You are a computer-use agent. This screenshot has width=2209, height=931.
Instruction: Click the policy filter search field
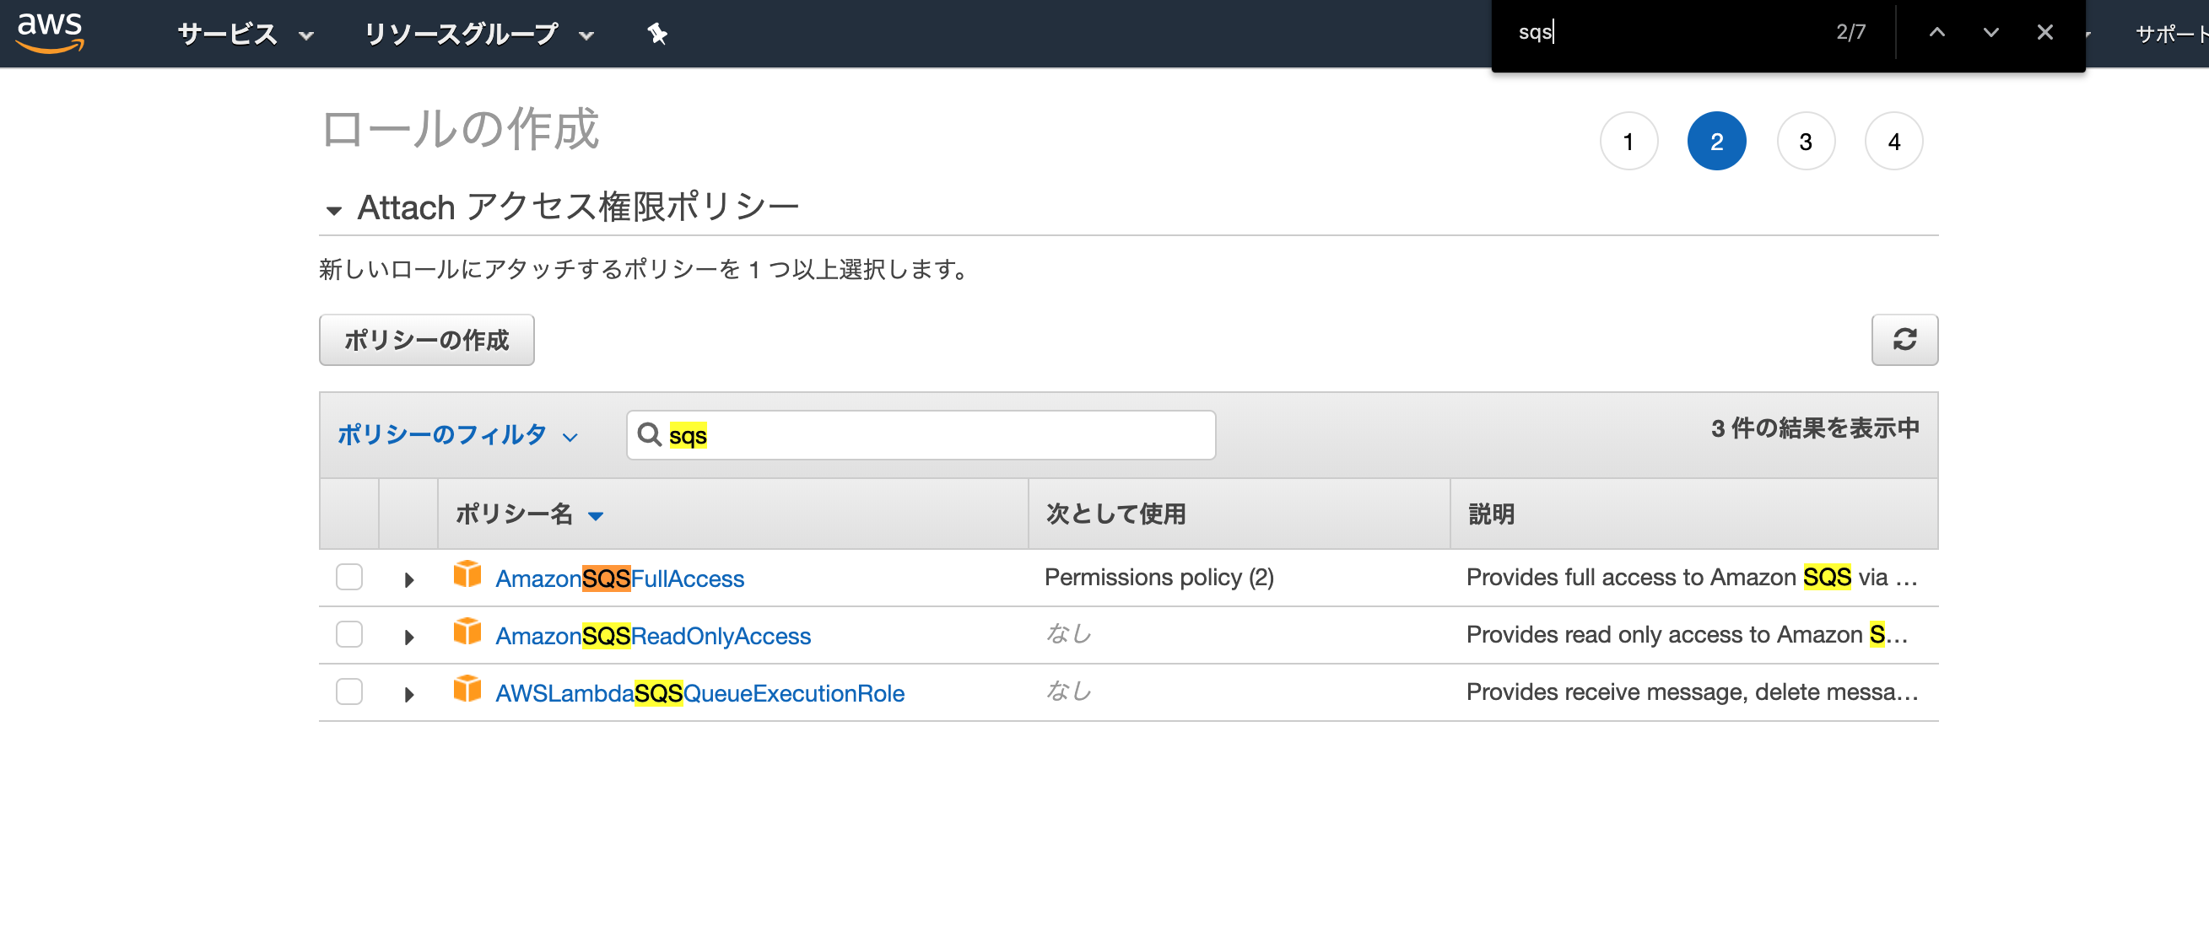click(x=920, y=434)
